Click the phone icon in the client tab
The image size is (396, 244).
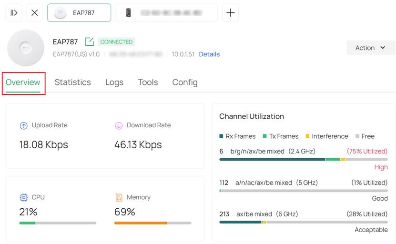(128, 13)
